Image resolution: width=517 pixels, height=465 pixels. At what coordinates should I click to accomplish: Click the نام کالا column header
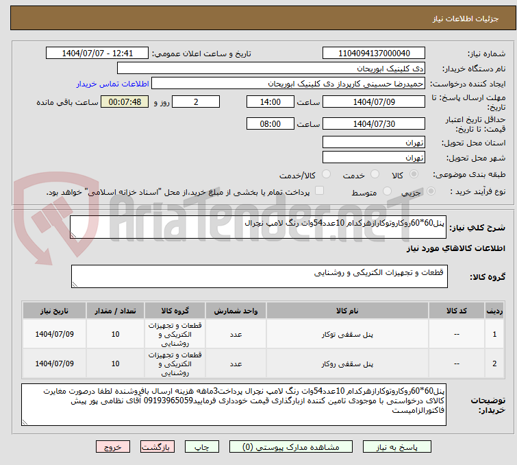click(347, 311)
